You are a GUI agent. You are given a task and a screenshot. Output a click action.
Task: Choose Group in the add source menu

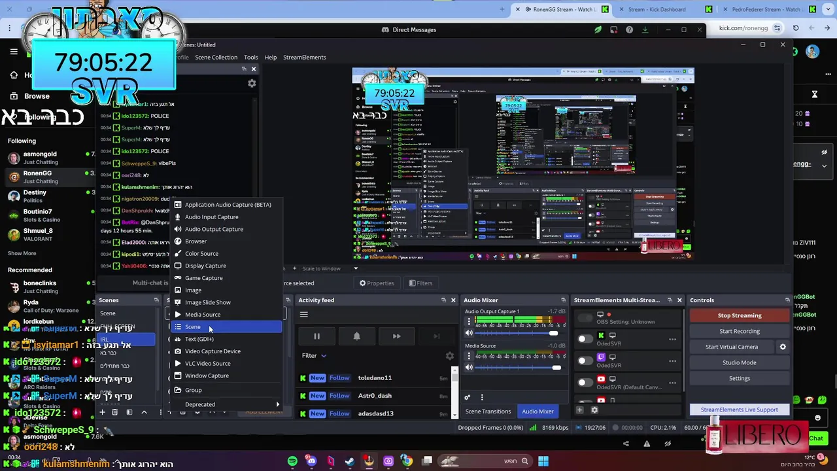(x=226, y=390)
